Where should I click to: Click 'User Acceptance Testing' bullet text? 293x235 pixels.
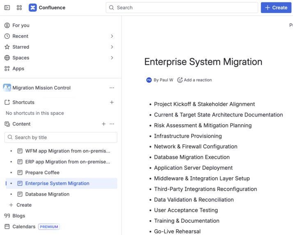tap(186, 210)
